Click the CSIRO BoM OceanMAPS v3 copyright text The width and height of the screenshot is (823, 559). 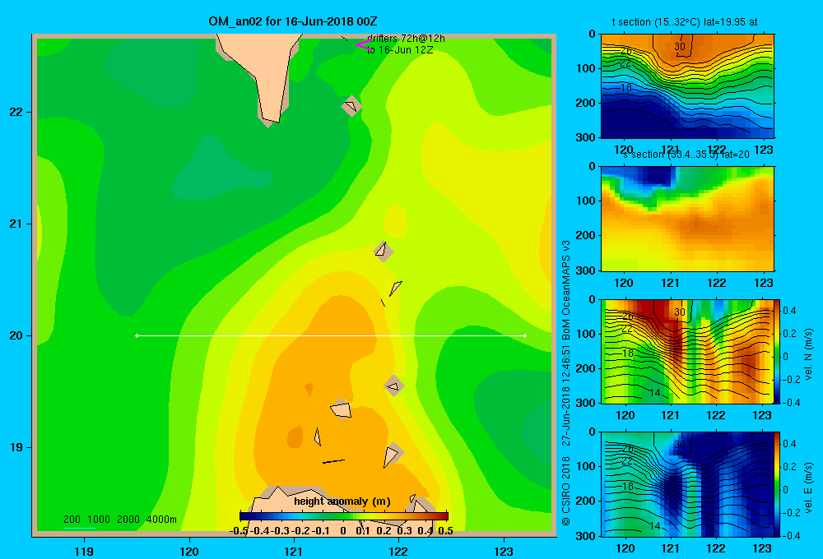[566, 383]
